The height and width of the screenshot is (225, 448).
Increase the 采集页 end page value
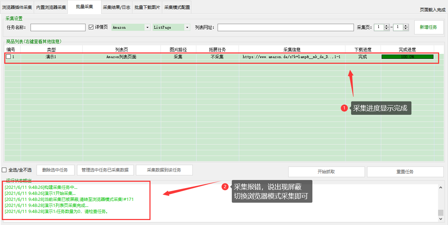(406, 26)
